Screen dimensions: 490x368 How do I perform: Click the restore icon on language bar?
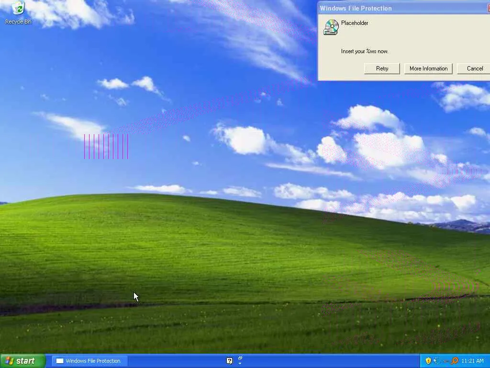[x=240, y=358]
